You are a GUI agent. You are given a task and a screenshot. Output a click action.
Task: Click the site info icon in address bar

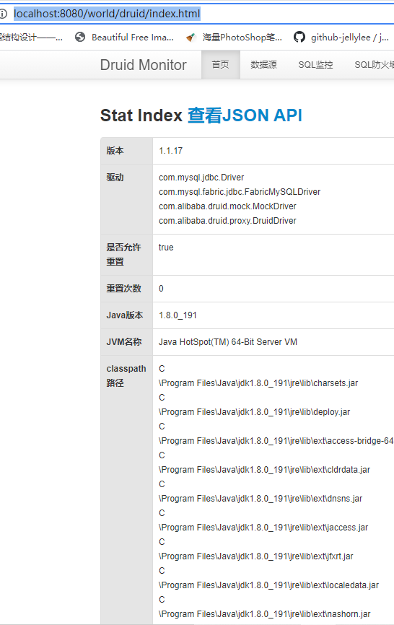pos(3,14)
